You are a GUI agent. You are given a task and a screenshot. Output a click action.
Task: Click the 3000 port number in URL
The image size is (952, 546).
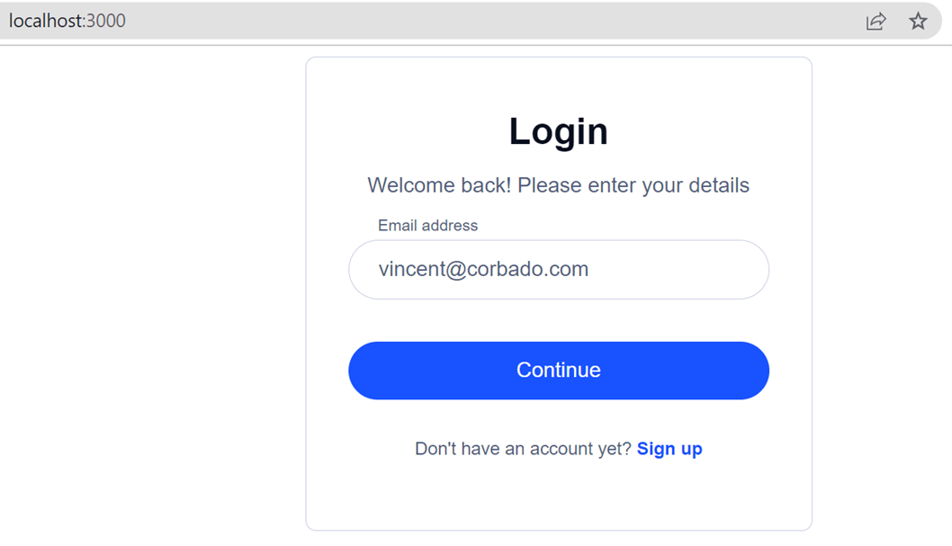click(x=106, y=21)
